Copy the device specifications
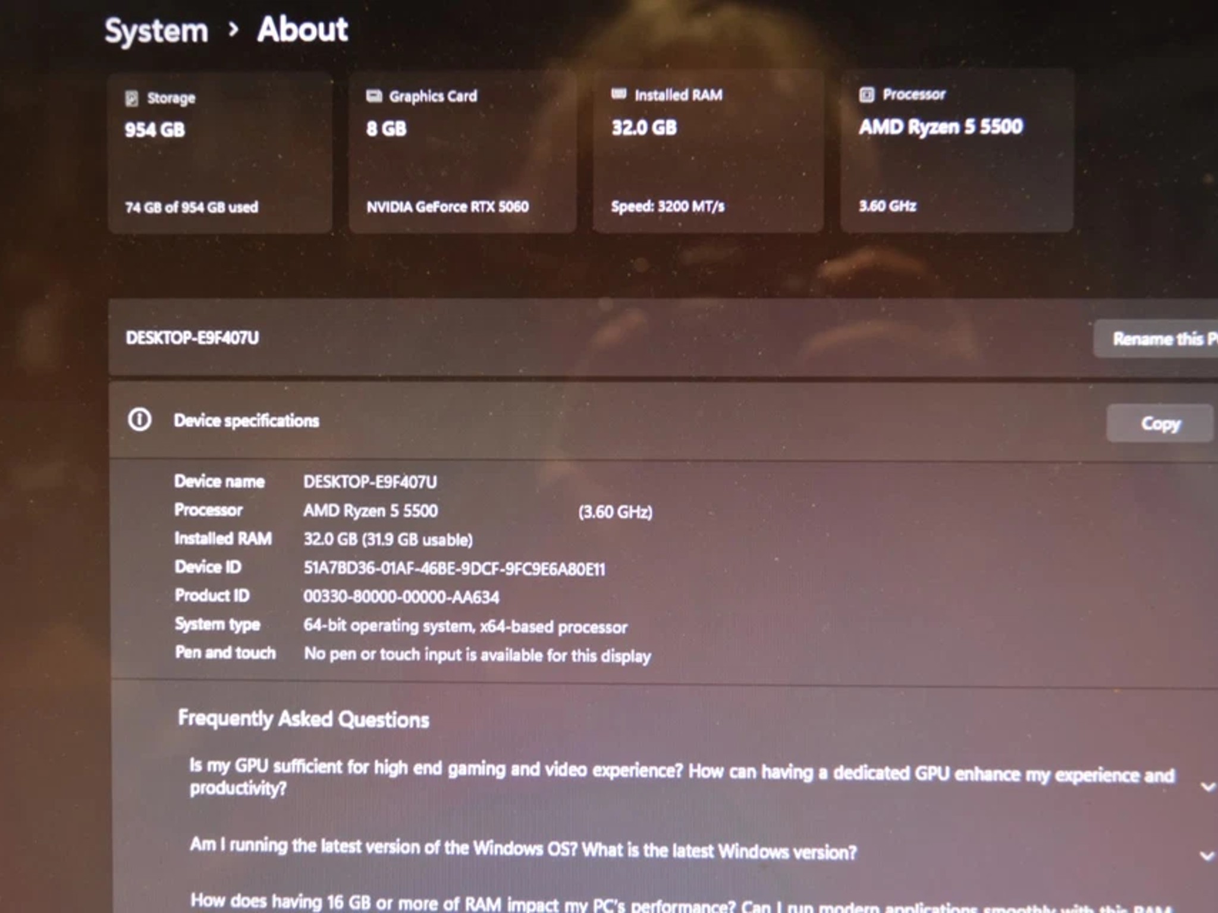The image size is (1218, 913). tap(1160, 423)
